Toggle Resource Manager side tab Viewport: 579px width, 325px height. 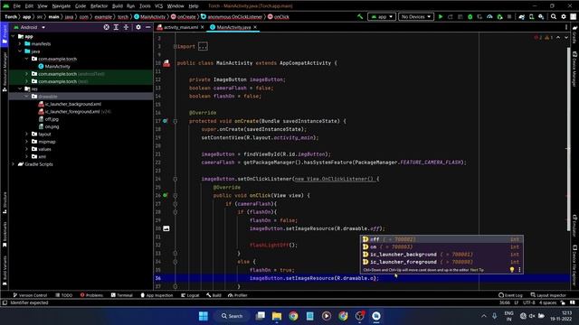click(5, 71)
